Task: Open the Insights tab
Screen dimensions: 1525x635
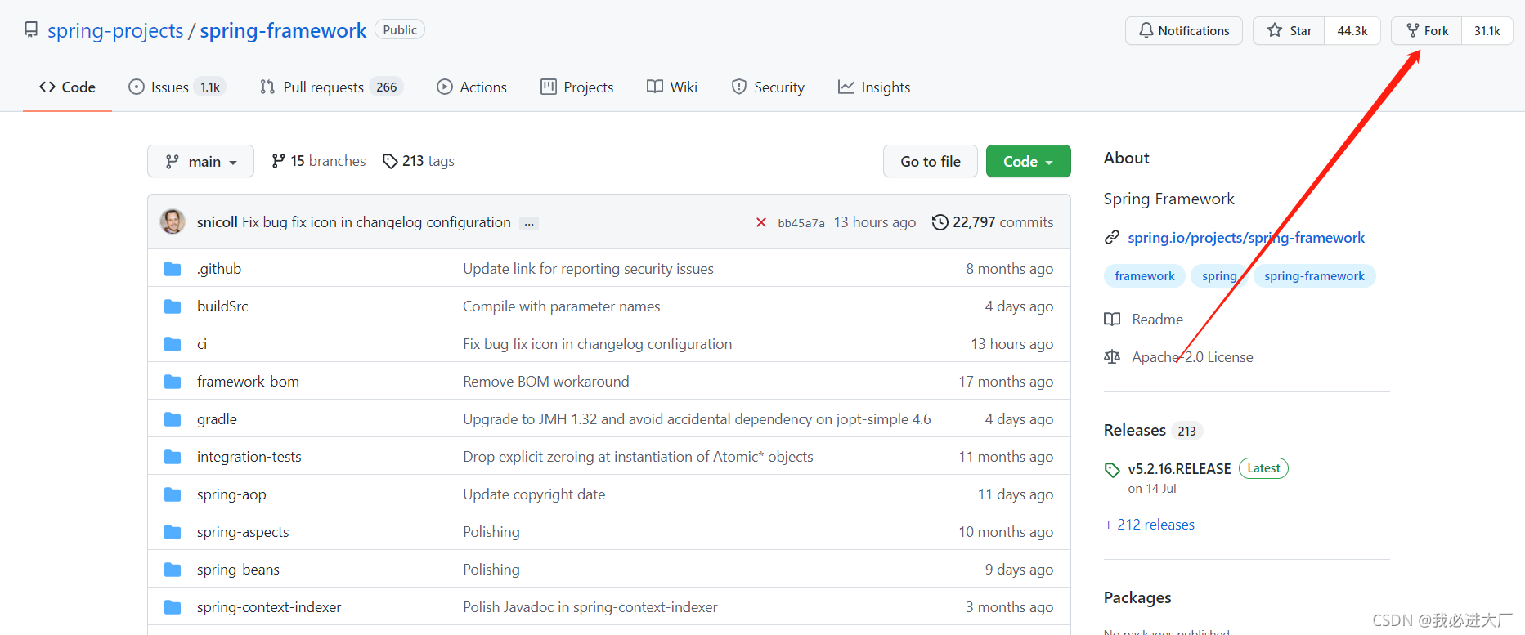Action: (x=874, y=87)
